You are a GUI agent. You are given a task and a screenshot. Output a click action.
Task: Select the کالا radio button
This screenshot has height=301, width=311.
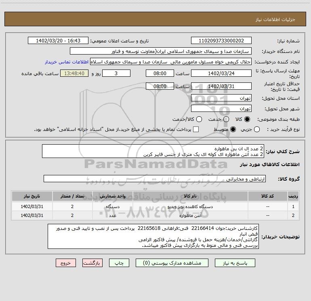coord(247,119)
